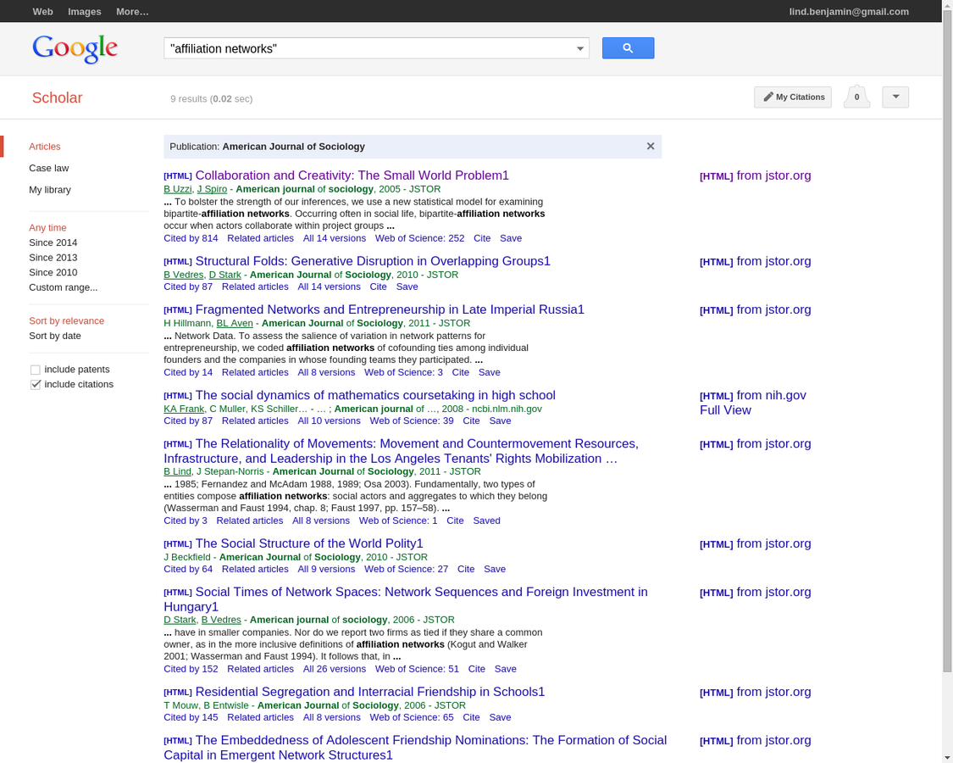Click Cited by 152
The height and width of the screenshot is (763, 953).
coord(191,669)
